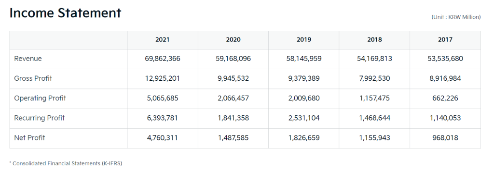Click 2020 gross profit value 9,945,532

point(233,78)
